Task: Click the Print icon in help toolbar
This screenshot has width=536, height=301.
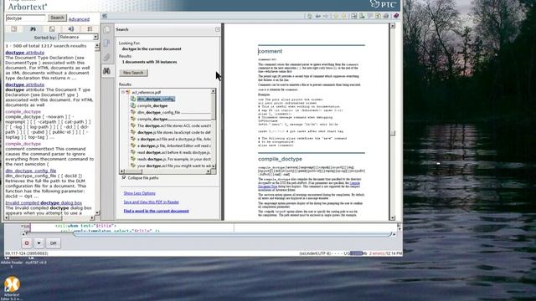Action: (386, 16)
